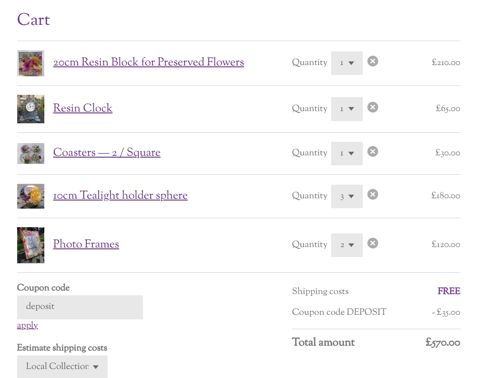Open quantity dropdown for Photo Frames
The height and width of the screenshot is (378, 484).
coord(346,245)
